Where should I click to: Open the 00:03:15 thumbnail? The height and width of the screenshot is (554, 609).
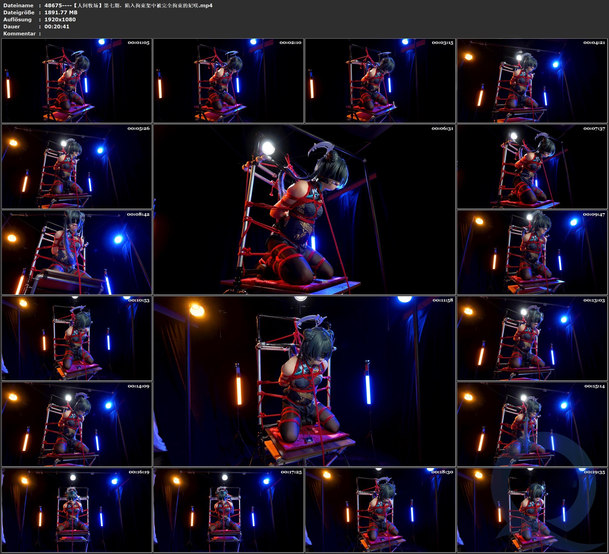pos(380,81)
